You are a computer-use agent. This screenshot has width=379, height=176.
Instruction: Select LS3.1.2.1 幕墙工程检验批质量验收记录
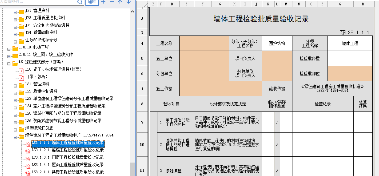tap(68, 150)
